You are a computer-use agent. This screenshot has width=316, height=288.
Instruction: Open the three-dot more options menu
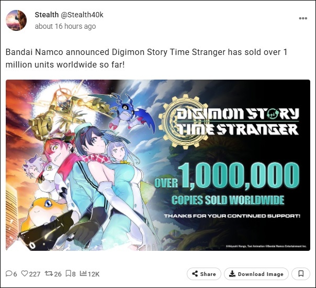click(x=303, y=18)
